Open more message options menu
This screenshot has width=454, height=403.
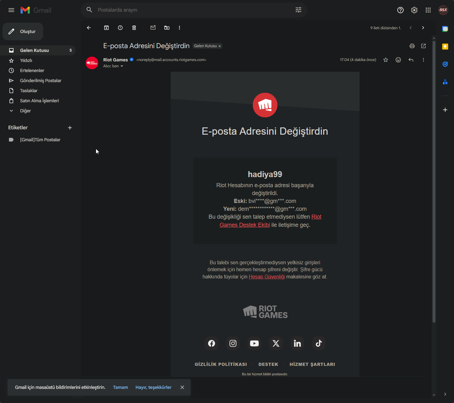pyautogui.click(x=423, y=60)
